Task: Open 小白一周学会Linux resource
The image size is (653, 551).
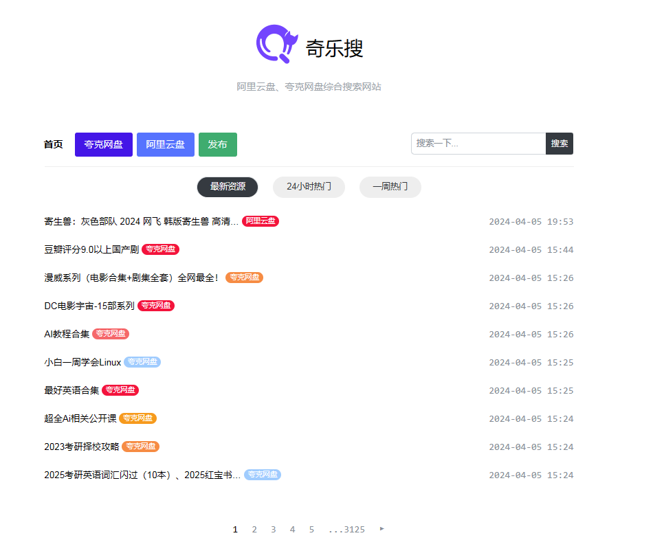Action: pyautogui.click(x=82, y=363)
